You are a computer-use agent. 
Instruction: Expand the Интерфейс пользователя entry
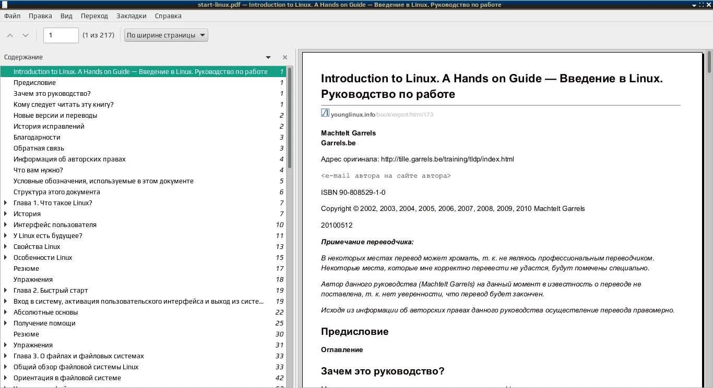pos(6,225)
